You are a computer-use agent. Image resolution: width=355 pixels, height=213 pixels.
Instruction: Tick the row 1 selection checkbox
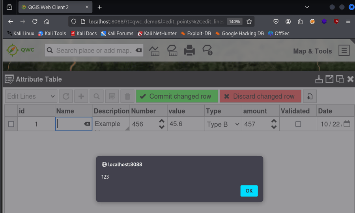11,124
